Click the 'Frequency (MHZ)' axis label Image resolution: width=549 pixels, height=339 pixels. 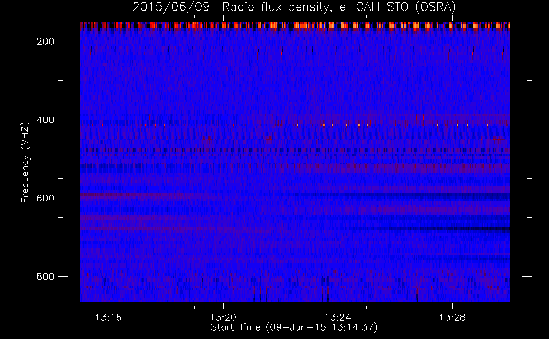click(x=25, y=162)
